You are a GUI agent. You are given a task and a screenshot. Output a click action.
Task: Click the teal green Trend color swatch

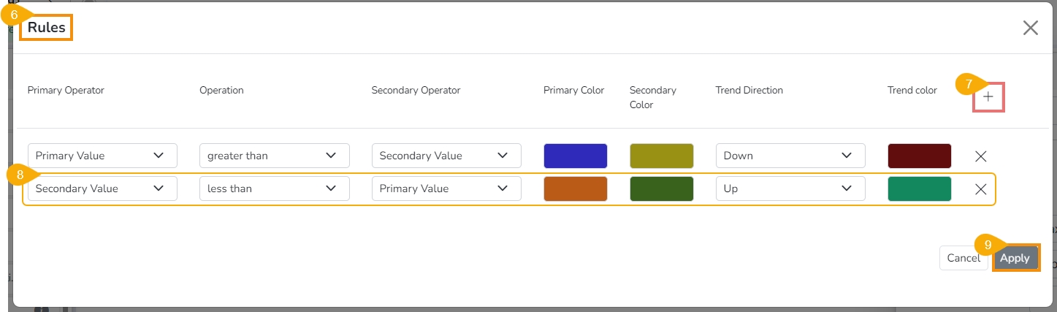point(919,189)
